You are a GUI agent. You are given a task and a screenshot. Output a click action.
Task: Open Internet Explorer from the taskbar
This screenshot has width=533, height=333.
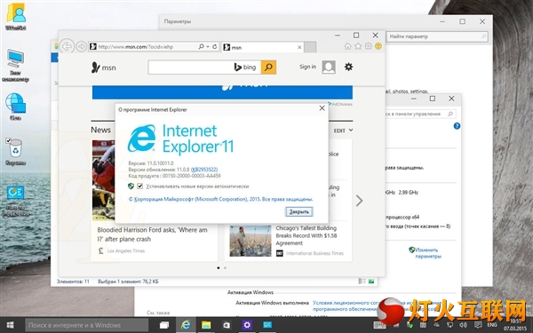point(186,325)
